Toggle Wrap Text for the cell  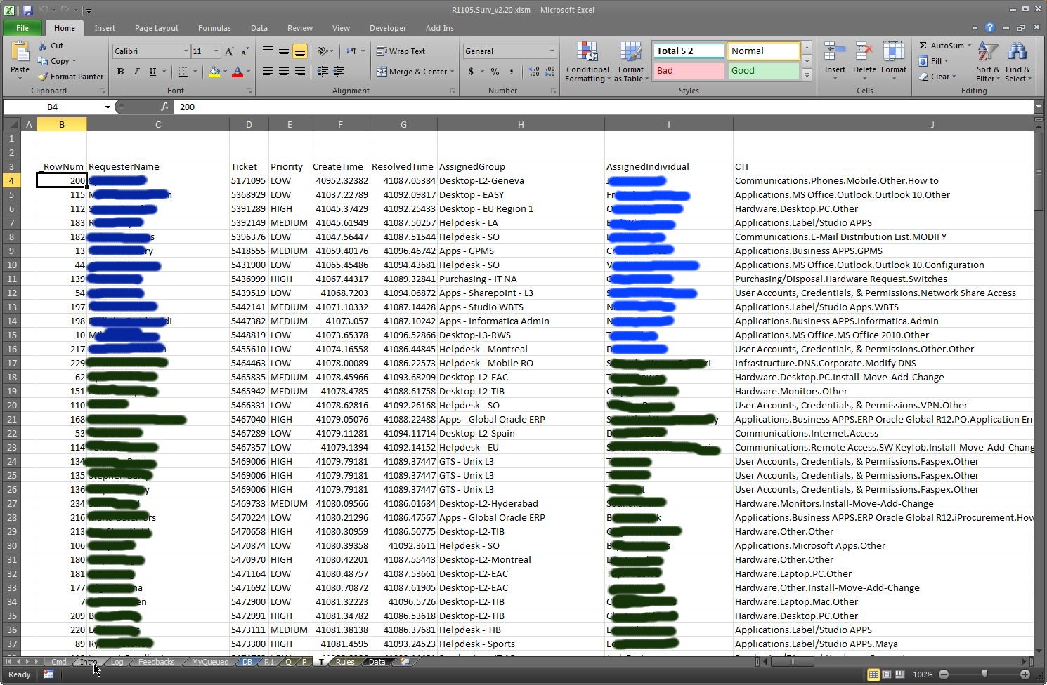tap(401, 51)
